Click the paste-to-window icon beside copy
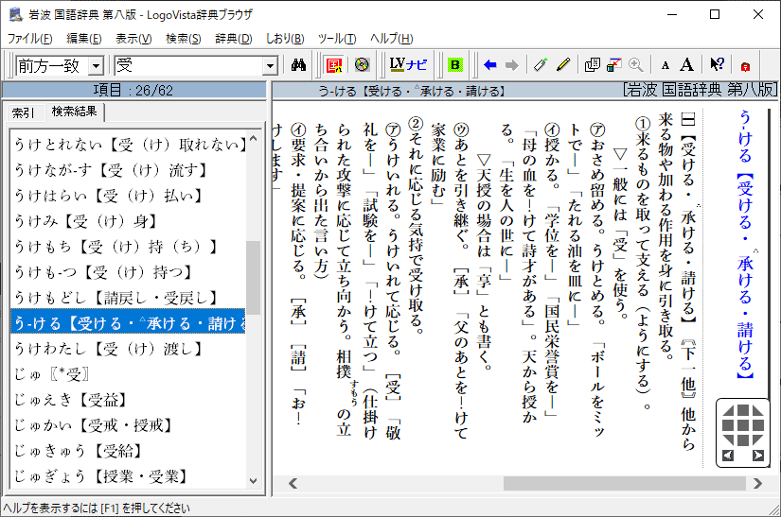 tap(613, 64)
